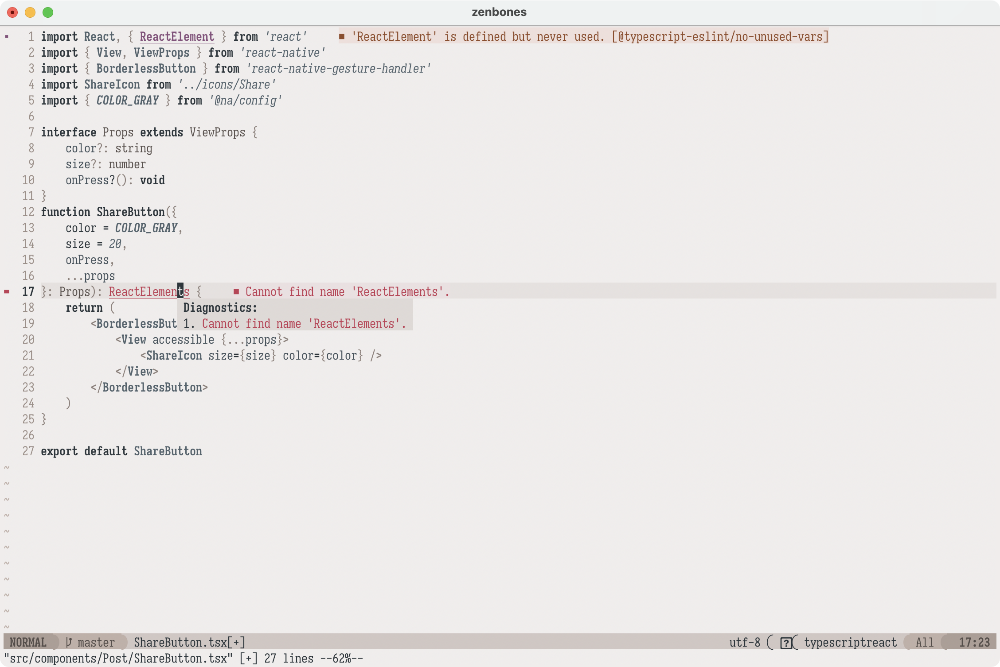This screenshot has height=667, width=1000.
Task: Click the green zoom window button
Action: [48, 12]
